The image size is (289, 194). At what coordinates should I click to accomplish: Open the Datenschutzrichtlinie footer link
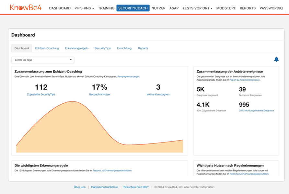[x=105, y=187]
